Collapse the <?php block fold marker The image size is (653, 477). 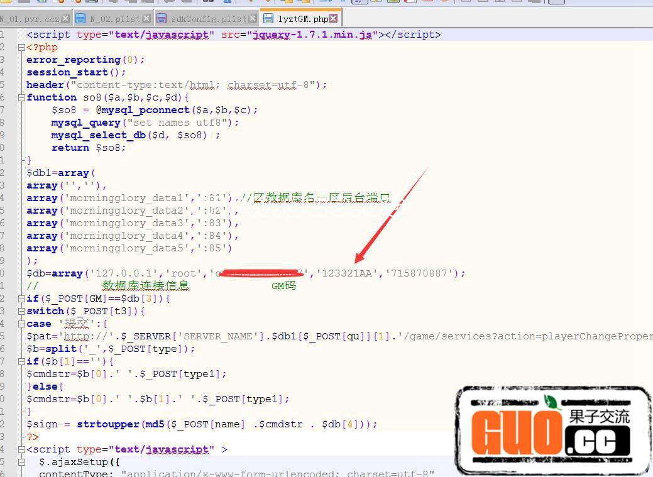(x=22, y=47)
